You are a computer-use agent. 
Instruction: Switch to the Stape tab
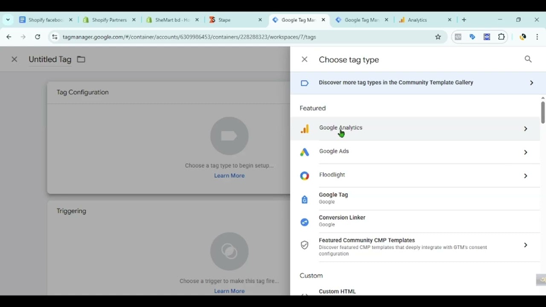(235, 20)
